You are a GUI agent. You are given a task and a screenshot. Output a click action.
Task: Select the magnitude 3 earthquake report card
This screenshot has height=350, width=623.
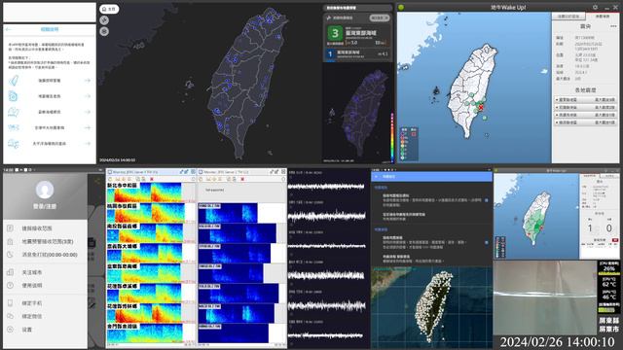357,35
